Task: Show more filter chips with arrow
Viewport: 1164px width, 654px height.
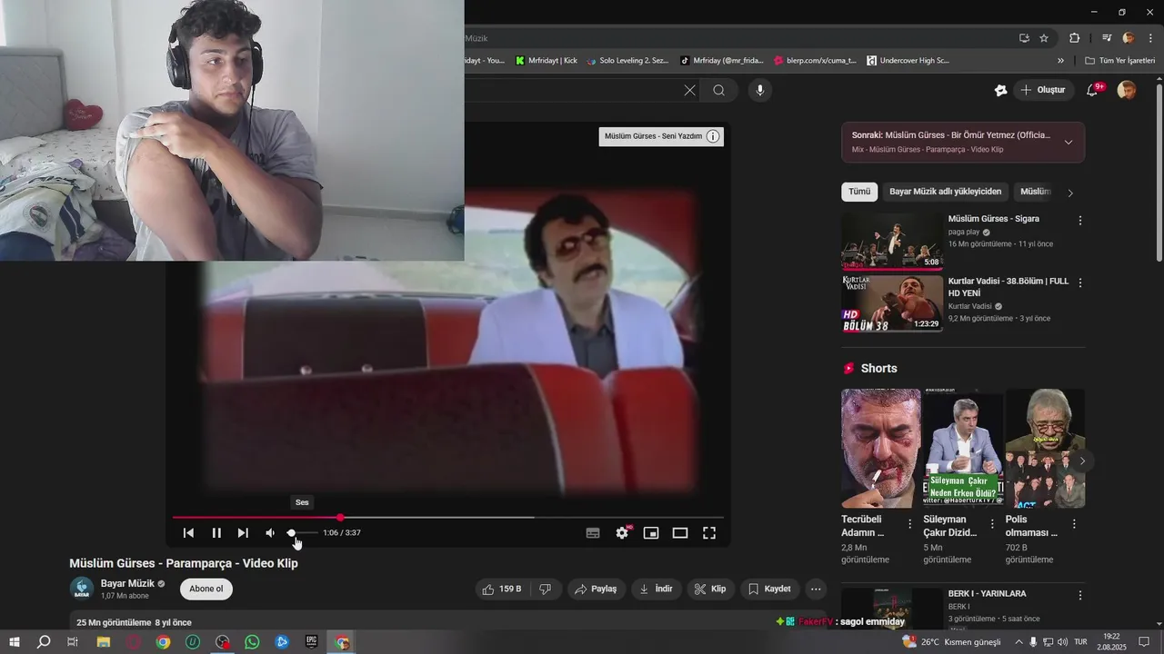Action: click(x=1070, y=193)
